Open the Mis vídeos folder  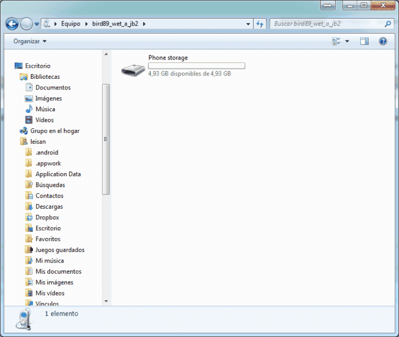click(x=50, y=293)
